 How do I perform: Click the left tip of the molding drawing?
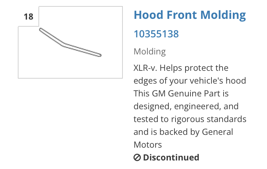[41, 30]
